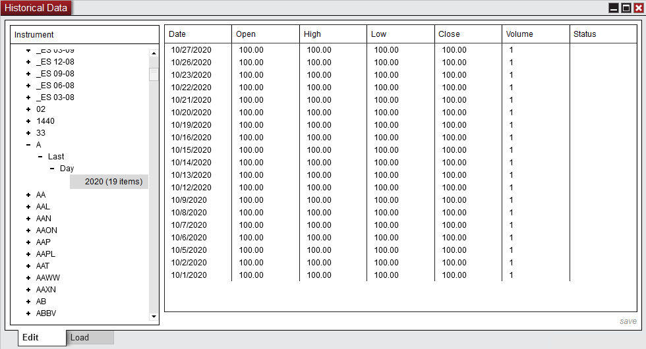Screen dimensions: 646x349
Task: Expand the _ES 06-08 tree node
Action: 28,86
